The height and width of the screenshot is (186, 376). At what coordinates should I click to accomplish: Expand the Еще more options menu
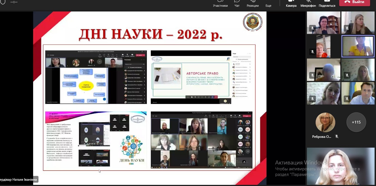coord(268,3)
